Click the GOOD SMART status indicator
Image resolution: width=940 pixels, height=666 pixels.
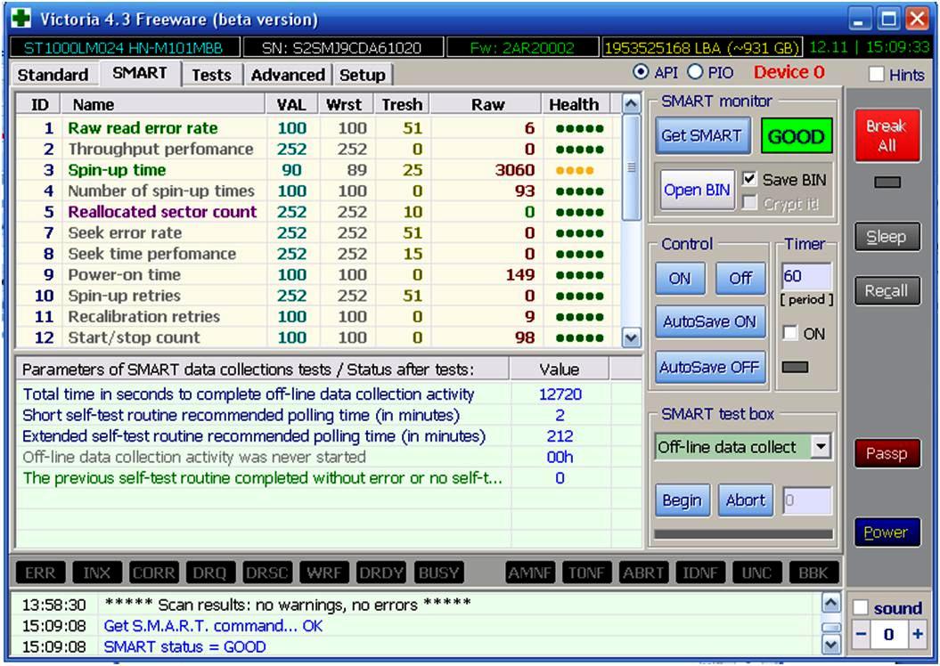(797, 136)
